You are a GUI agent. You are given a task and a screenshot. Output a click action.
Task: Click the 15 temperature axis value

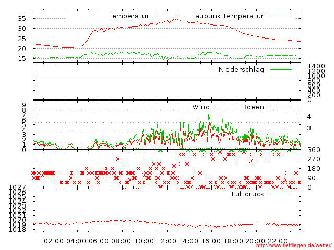(x=22, y=59)
